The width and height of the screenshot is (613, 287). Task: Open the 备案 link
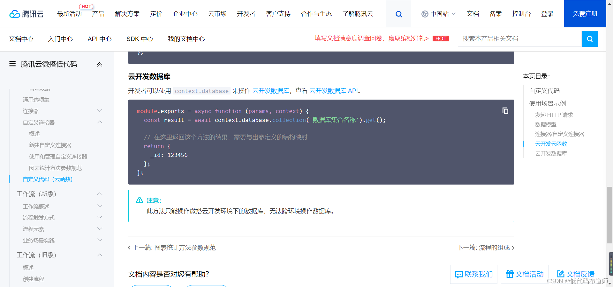point(496,14)
